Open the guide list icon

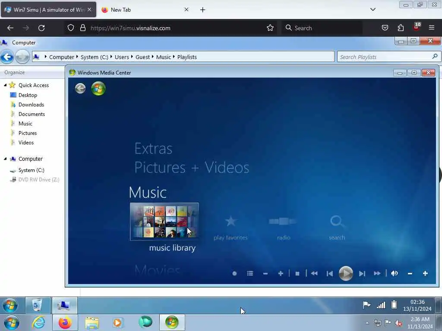pos(250,273)
